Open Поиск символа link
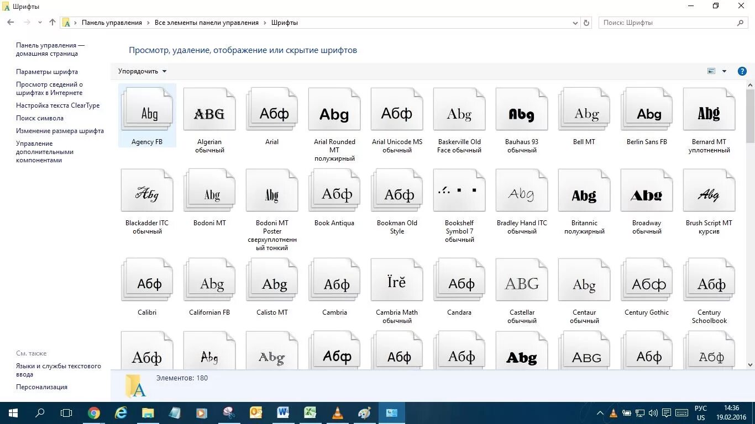 (40, 118)
